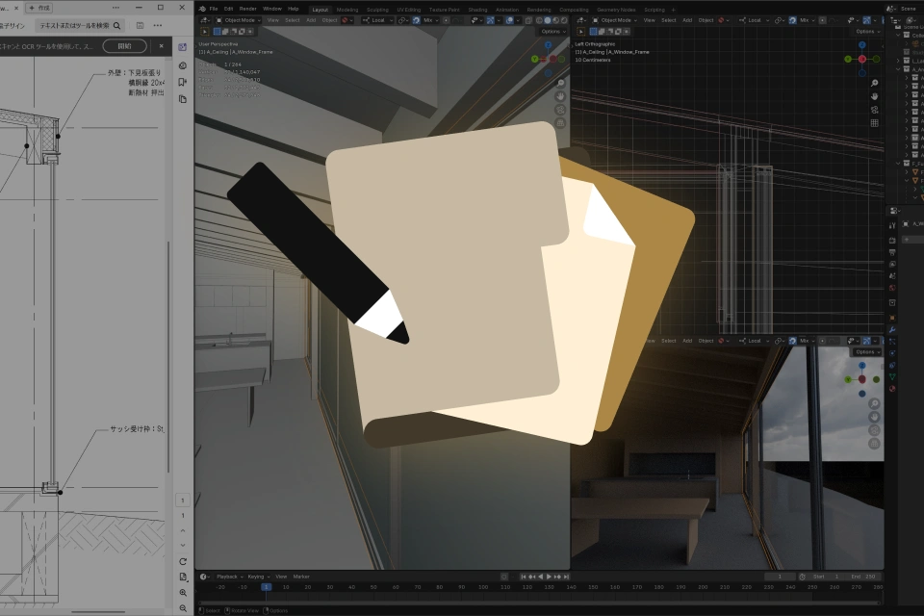Click Play animation button in timeline
This screenshot has width=924, height=616.
(549, 577)
